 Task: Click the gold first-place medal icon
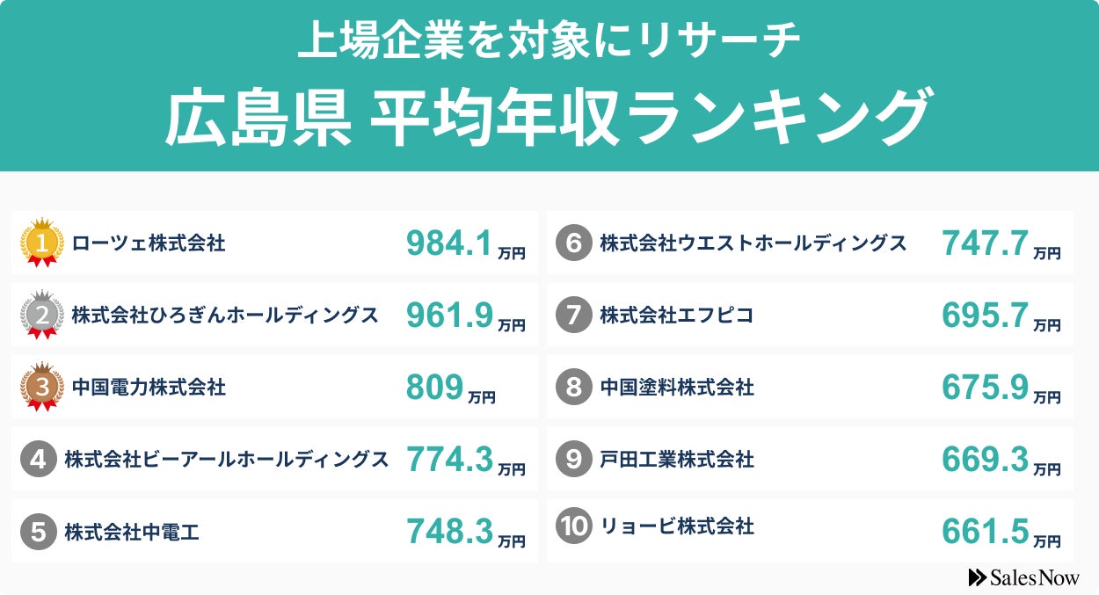click(41, 241)
